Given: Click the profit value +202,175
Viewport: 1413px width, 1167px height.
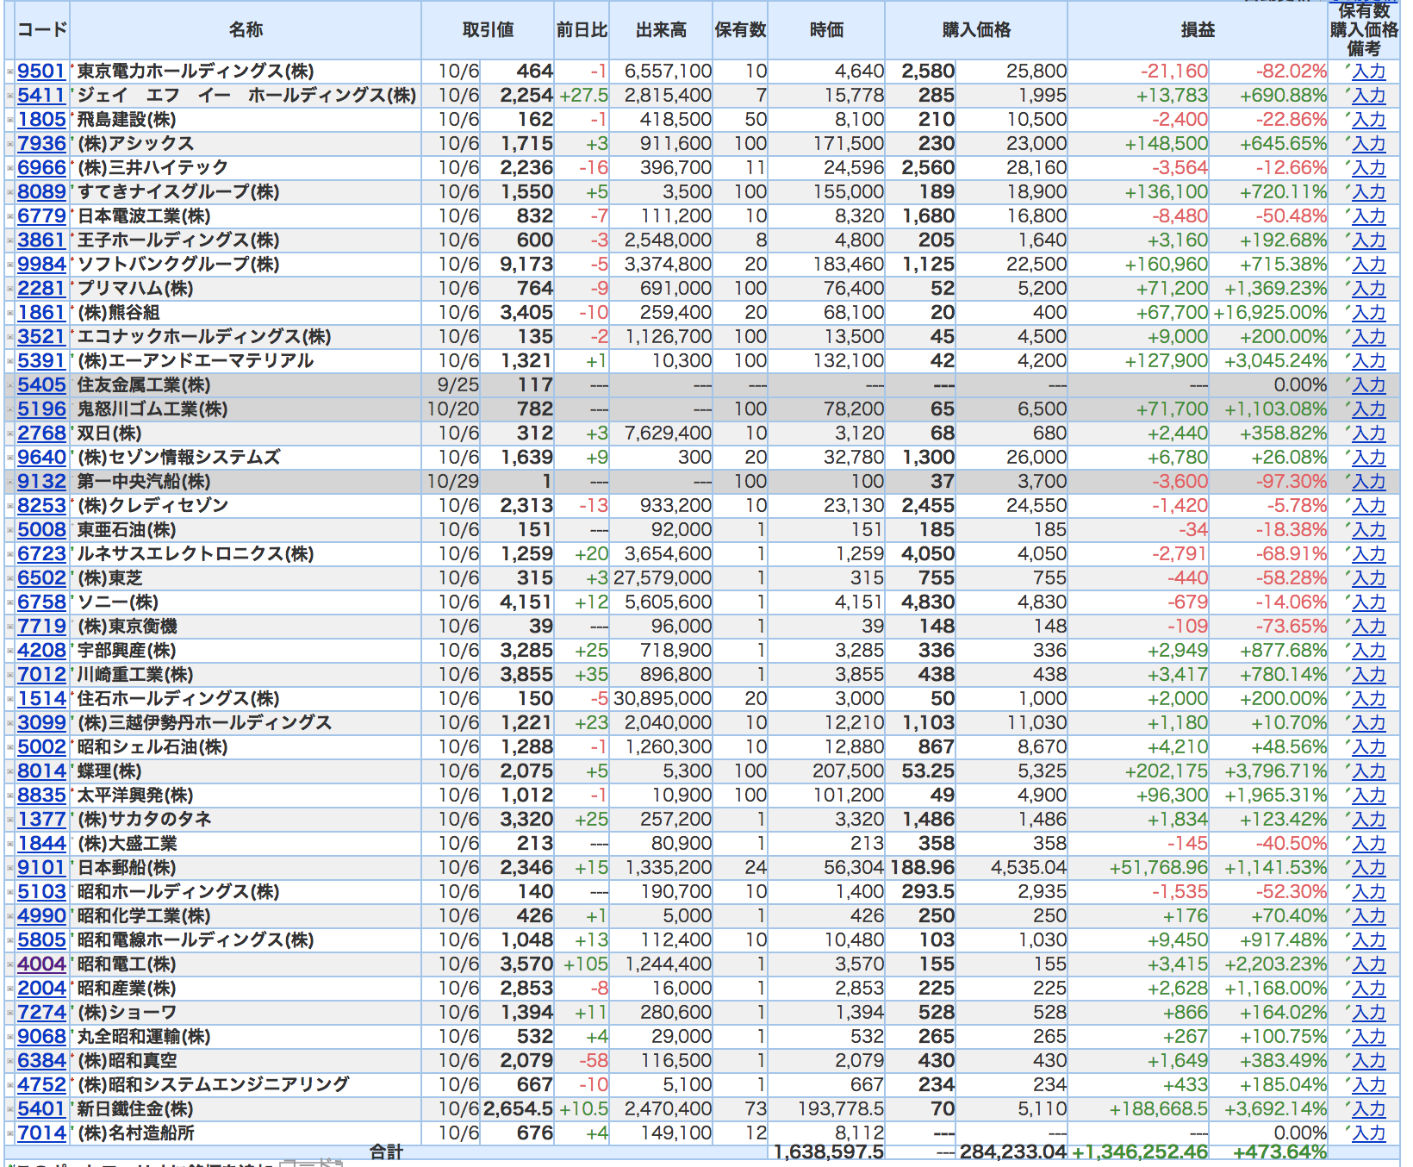Looking at the screenshot, I should click(1167, 771).
